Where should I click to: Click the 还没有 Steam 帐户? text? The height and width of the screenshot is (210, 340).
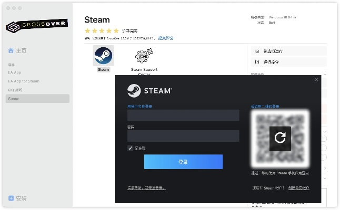[268, 188]
